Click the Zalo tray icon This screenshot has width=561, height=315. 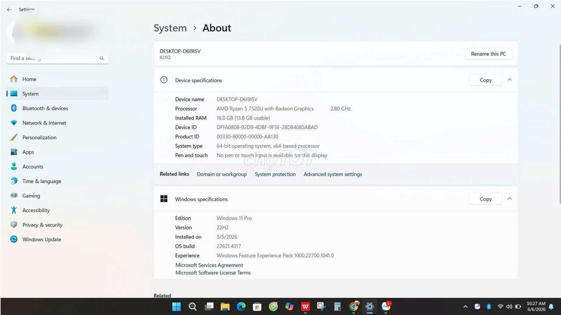477,306
